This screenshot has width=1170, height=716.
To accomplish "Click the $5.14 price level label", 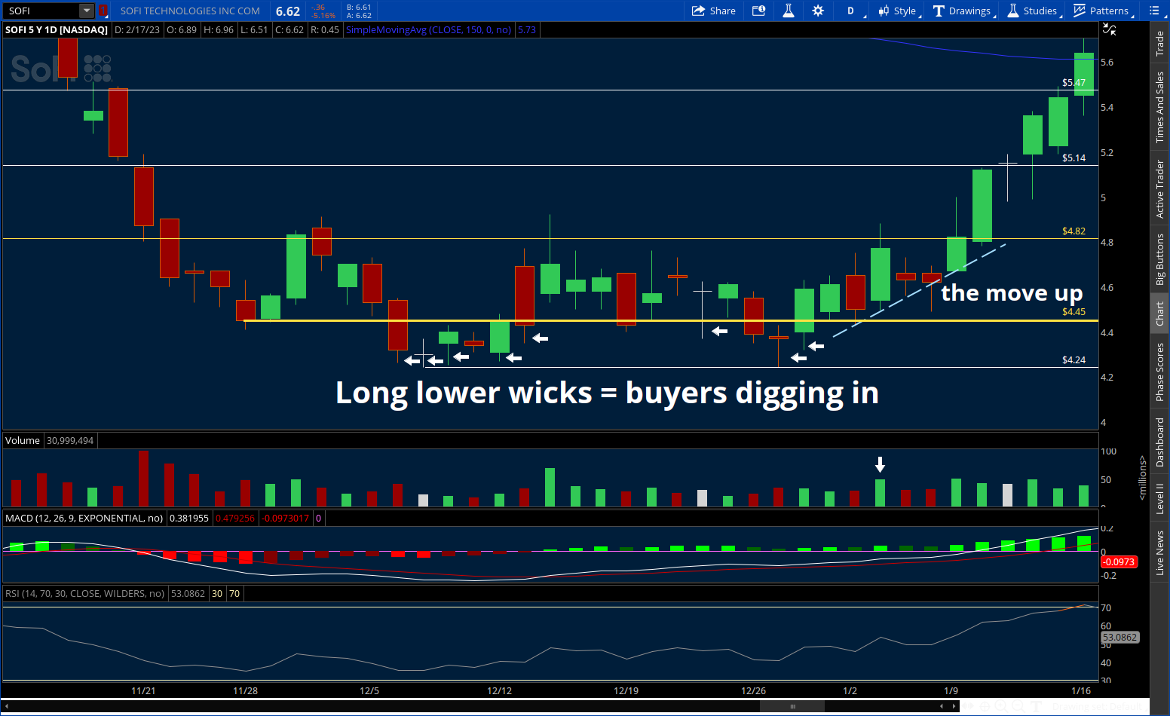I will pos(1074,158).
